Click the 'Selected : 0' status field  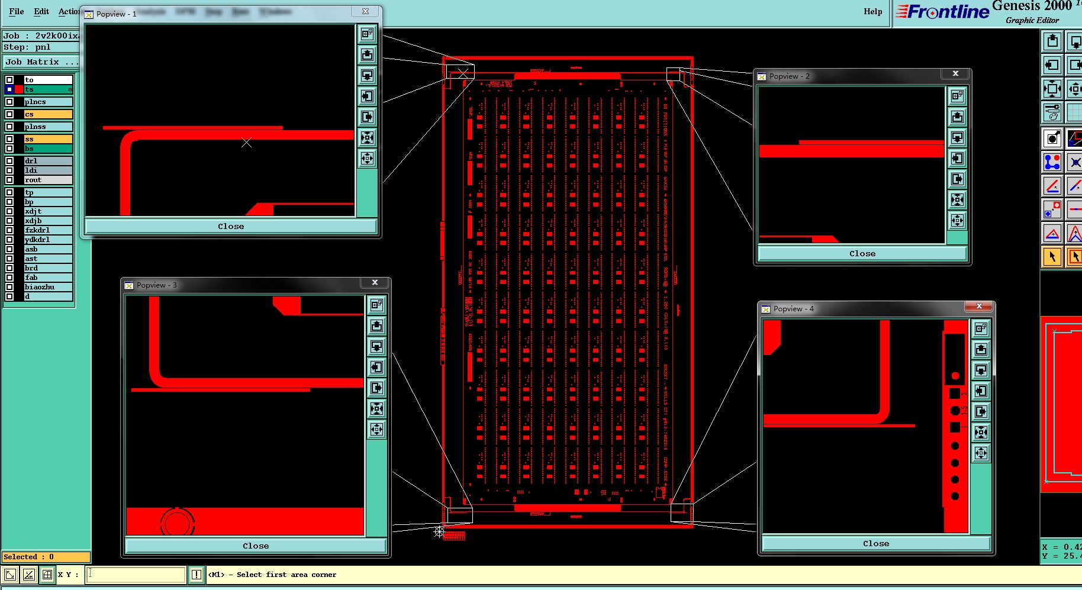click(x=46, y=557)
